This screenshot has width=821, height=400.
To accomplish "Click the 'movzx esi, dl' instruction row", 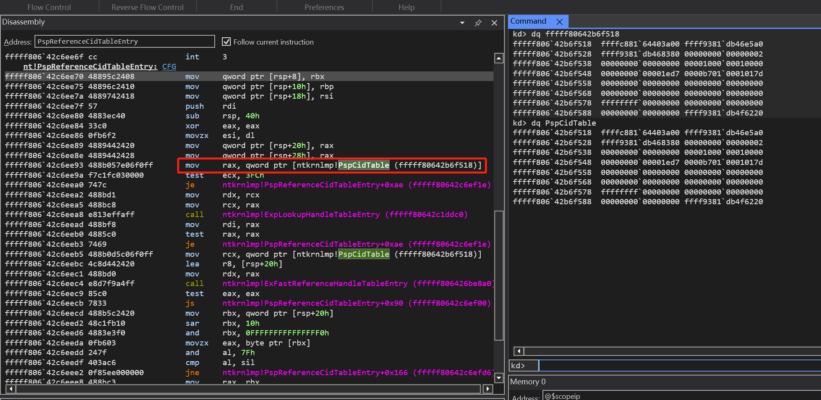I will 249,136.
